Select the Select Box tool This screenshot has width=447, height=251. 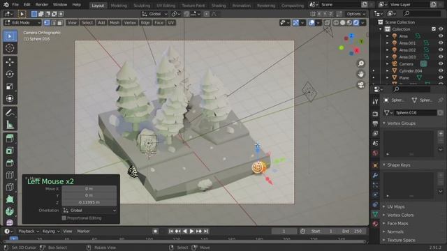pyautogui.click(x=10, y=36)
